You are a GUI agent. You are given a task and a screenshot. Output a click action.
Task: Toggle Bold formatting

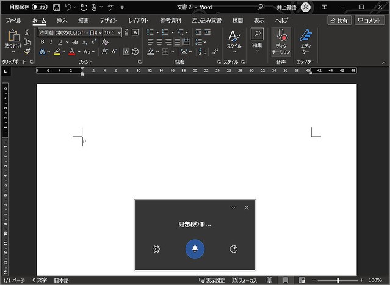43,42
